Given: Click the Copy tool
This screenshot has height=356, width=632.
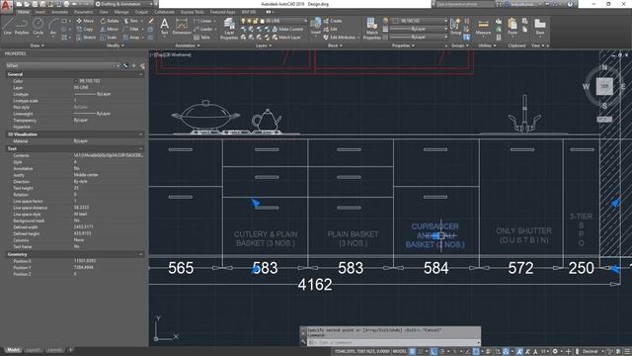Looking at the screenshot, I should (85, 29).
